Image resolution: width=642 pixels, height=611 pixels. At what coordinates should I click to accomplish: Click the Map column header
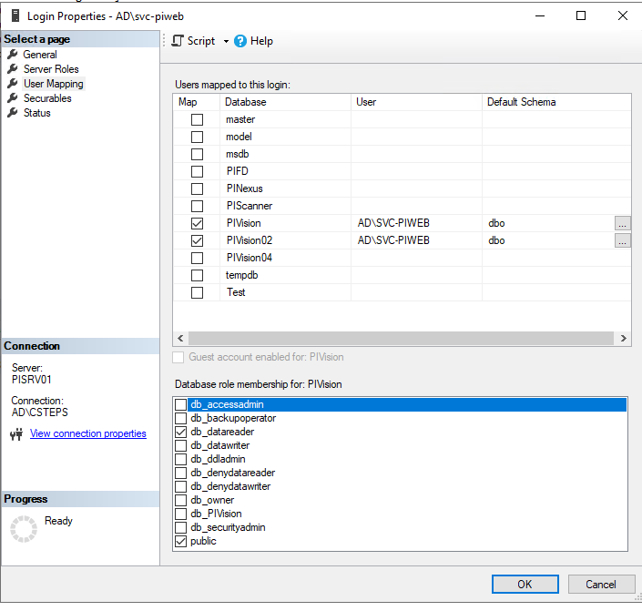197,102
